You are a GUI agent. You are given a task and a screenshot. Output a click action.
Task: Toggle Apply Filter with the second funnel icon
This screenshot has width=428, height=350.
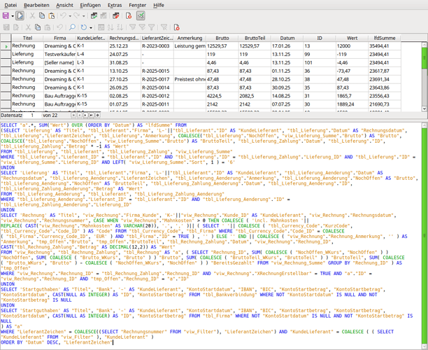142,27
